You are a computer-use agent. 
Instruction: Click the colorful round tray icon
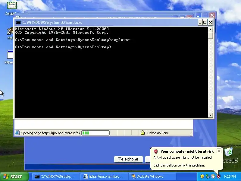coord(213,176)
